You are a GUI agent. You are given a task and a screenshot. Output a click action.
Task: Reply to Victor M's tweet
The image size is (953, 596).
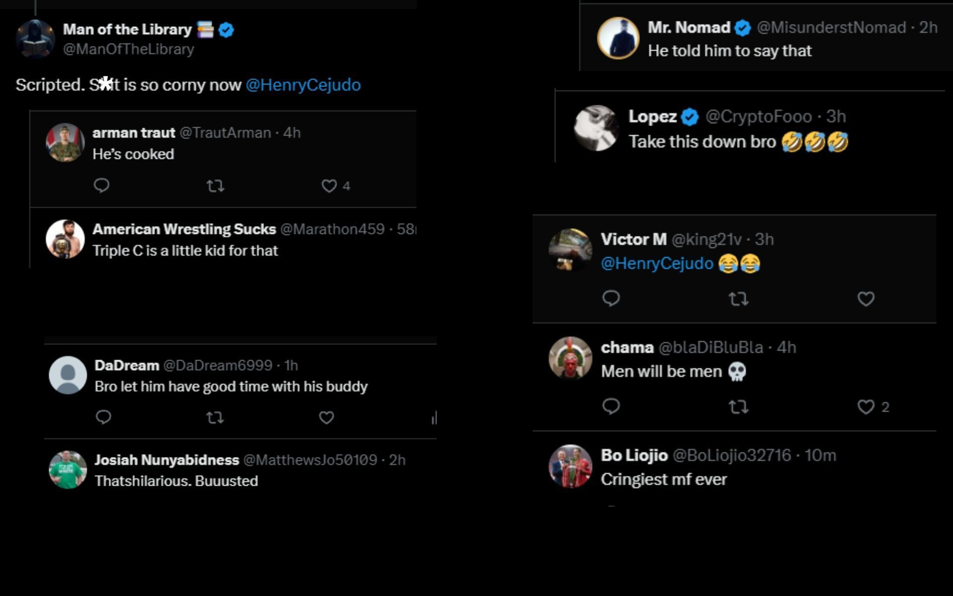click(x=611, y=298)
